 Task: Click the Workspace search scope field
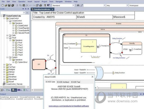(x=137, y=5)
